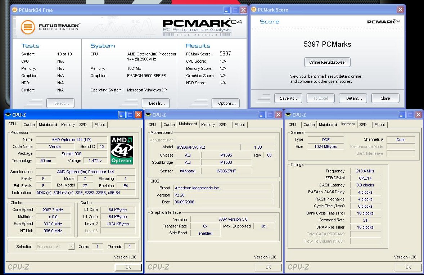Open the Processor #1 selection dropdown
The image size is (424, 275).
71,247
